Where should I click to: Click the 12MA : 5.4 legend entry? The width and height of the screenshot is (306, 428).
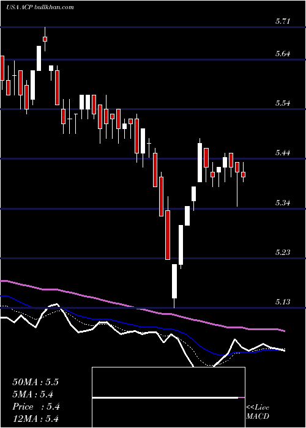point(35,419)
